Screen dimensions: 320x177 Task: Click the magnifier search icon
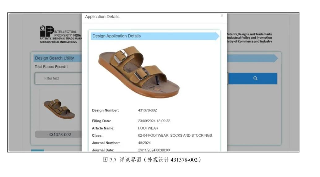coord(255,78)
